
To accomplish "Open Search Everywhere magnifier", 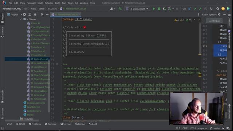I will [218, 9].
